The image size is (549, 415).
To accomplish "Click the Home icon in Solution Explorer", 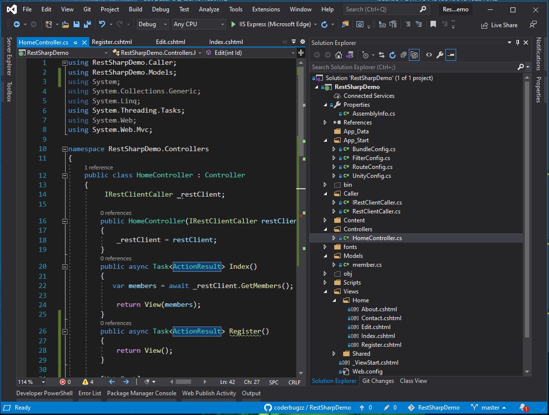I will (x=339, y=55).
